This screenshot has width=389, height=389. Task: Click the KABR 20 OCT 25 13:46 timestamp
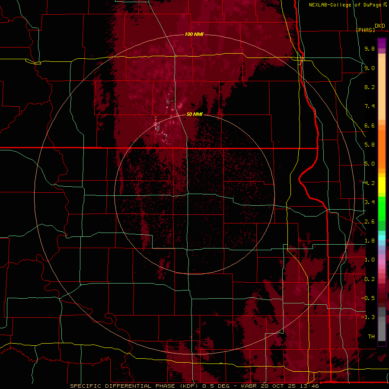280,386
